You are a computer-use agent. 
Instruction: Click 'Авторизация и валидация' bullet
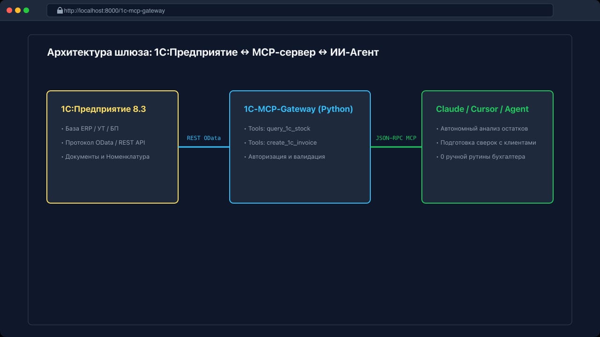pos(284,156)
